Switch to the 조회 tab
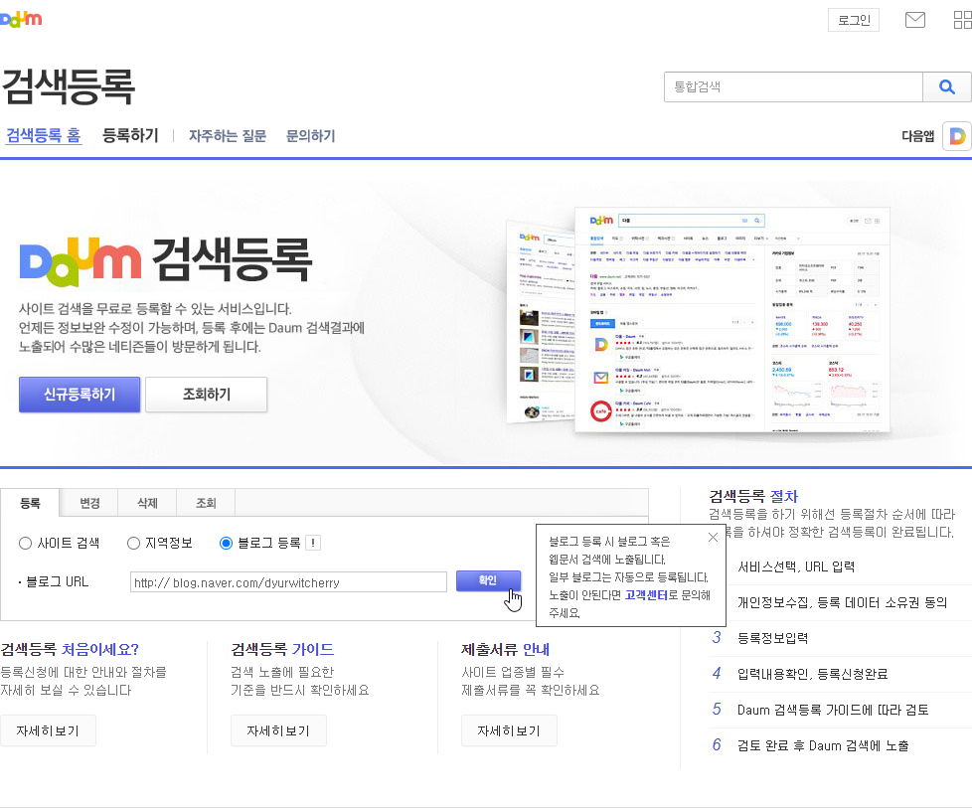 point(206,503)
